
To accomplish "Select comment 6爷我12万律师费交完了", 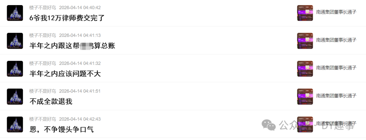I will 67,18.
